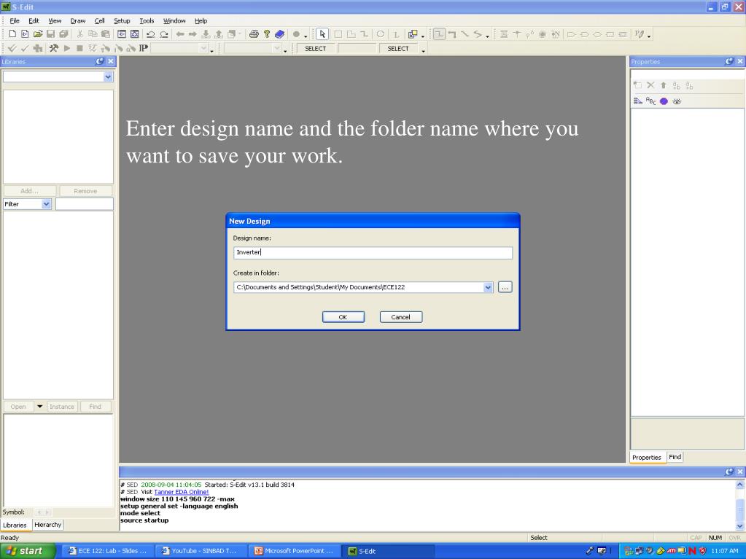Click the Redo arrow icon
The image size is (746, 559).
(163, 34)
